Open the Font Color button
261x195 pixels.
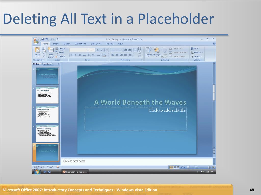[x=105, y=55]
